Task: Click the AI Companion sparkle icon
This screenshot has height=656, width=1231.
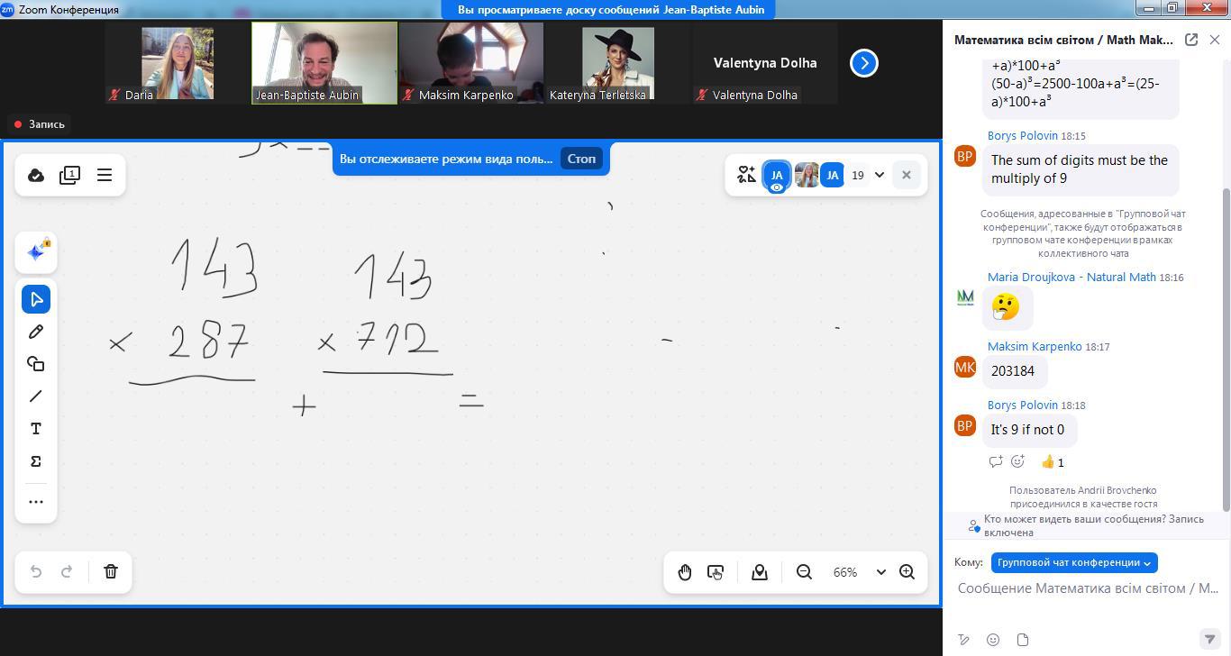Action: tap(36, 252)
